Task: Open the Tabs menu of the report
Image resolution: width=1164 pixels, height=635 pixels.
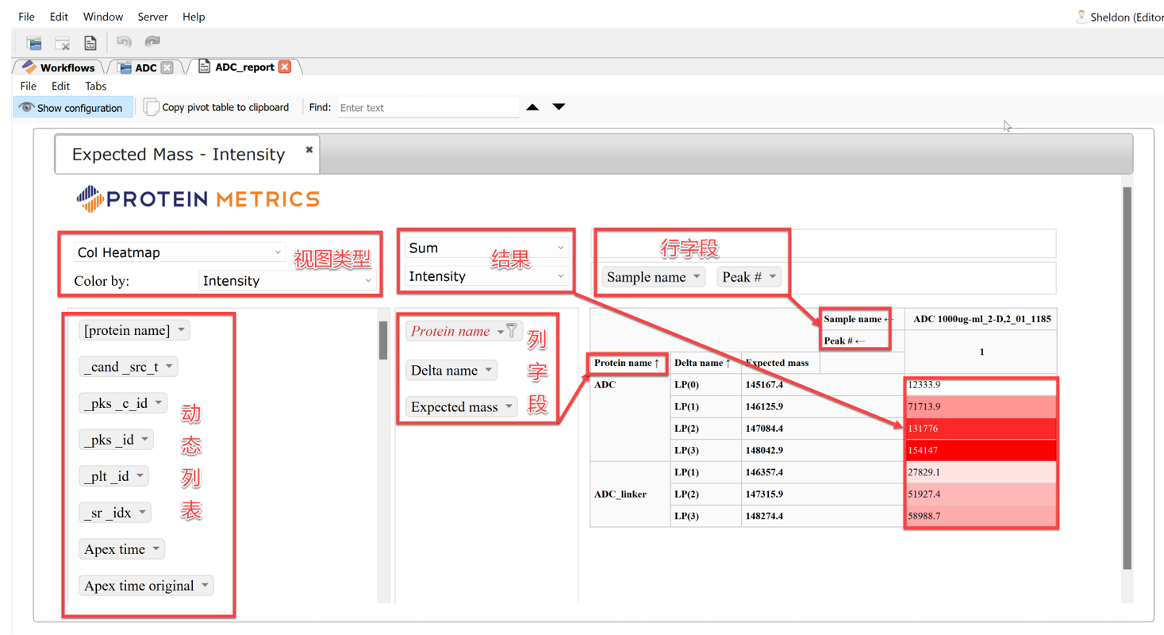Action: tap(96, 86)
